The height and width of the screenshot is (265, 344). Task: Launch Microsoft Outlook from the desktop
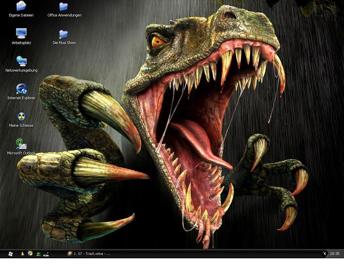coord(21,144)
